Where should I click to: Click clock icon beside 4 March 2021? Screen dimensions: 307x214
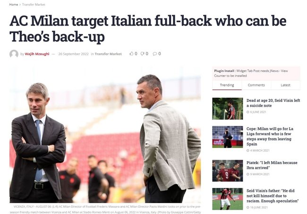pyautogui.click(x=248, y=151)
